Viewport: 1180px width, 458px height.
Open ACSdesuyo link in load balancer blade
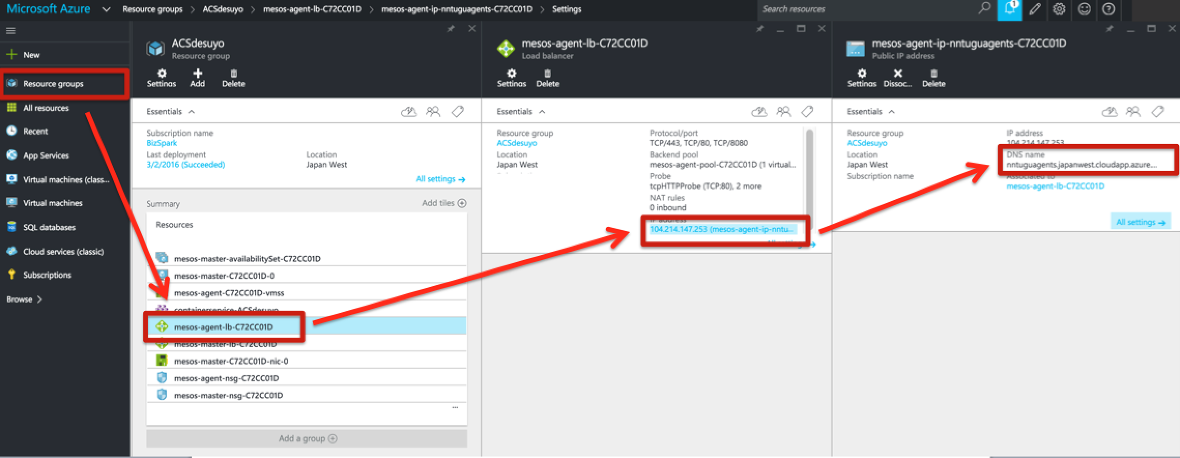(516, 143)
